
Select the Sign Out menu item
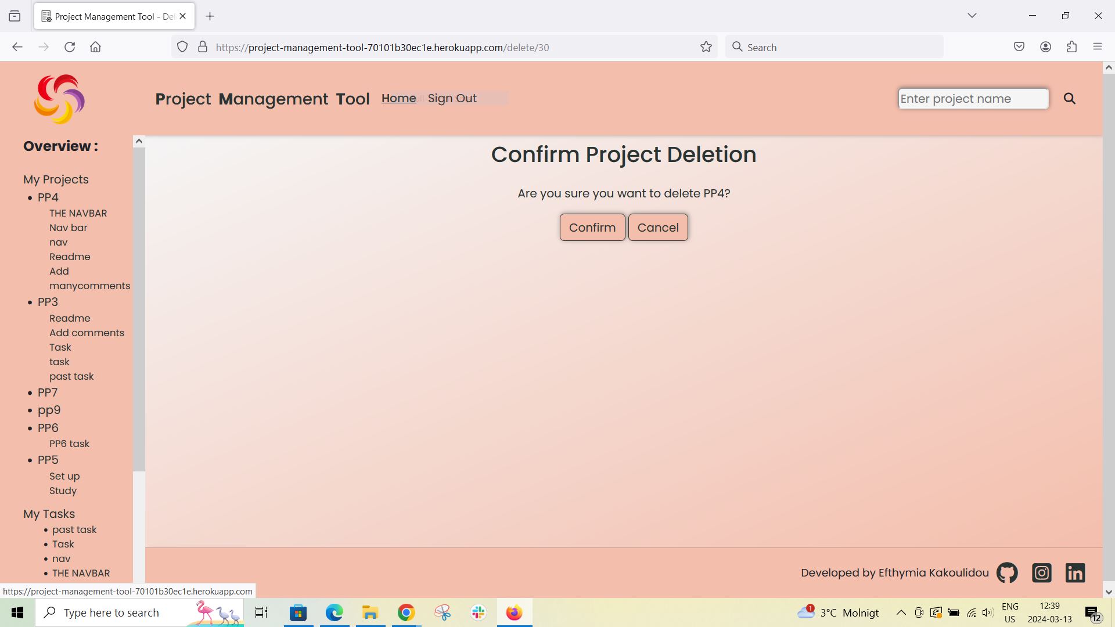(452, 98)
